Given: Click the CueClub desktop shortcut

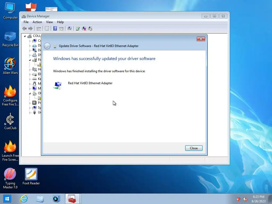Looking at the screenshot, I should pyautogui.click(x=10, y=121).
